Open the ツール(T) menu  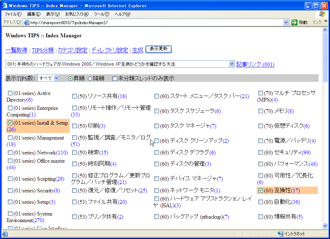pos(102,14)
